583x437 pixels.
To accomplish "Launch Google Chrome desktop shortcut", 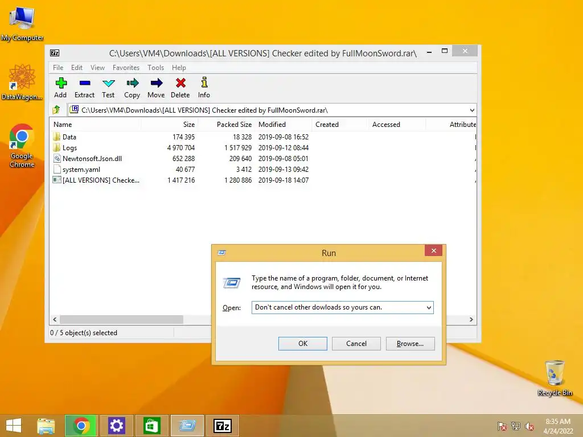I will (22, 146).
